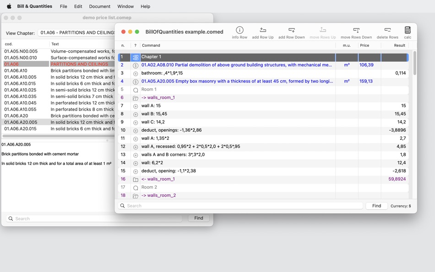
Task: Select price list code 01.A06.A10.025
Action: point(58,90)
